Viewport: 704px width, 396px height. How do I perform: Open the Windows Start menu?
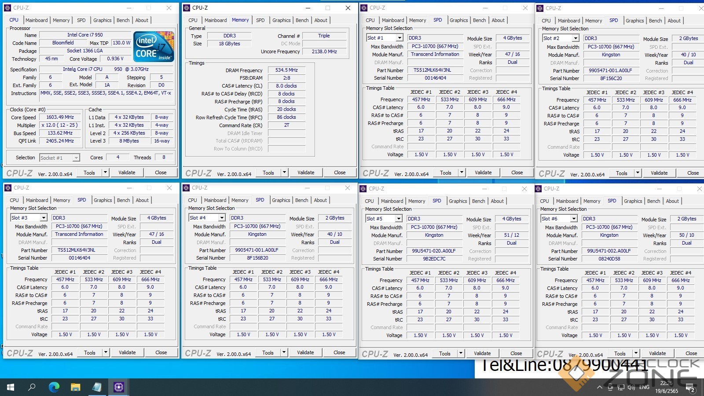[11, 387]
